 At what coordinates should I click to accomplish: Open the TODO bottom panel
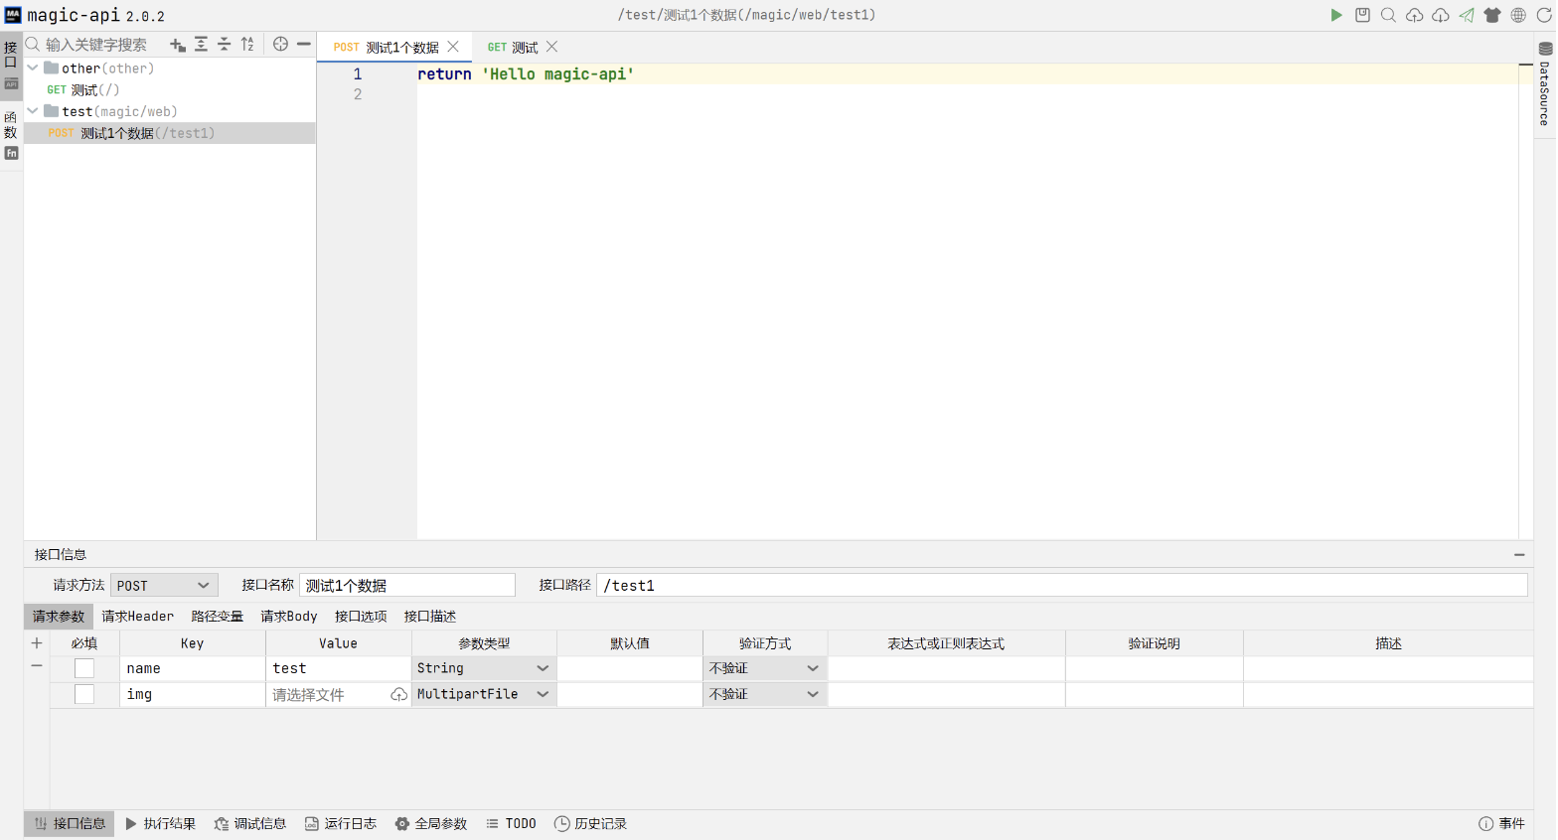coord(512,824)
